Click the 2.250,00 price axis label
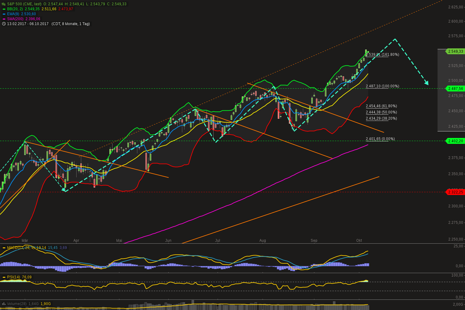Viewport: 465px width, 310px height. tap(456, 239)
